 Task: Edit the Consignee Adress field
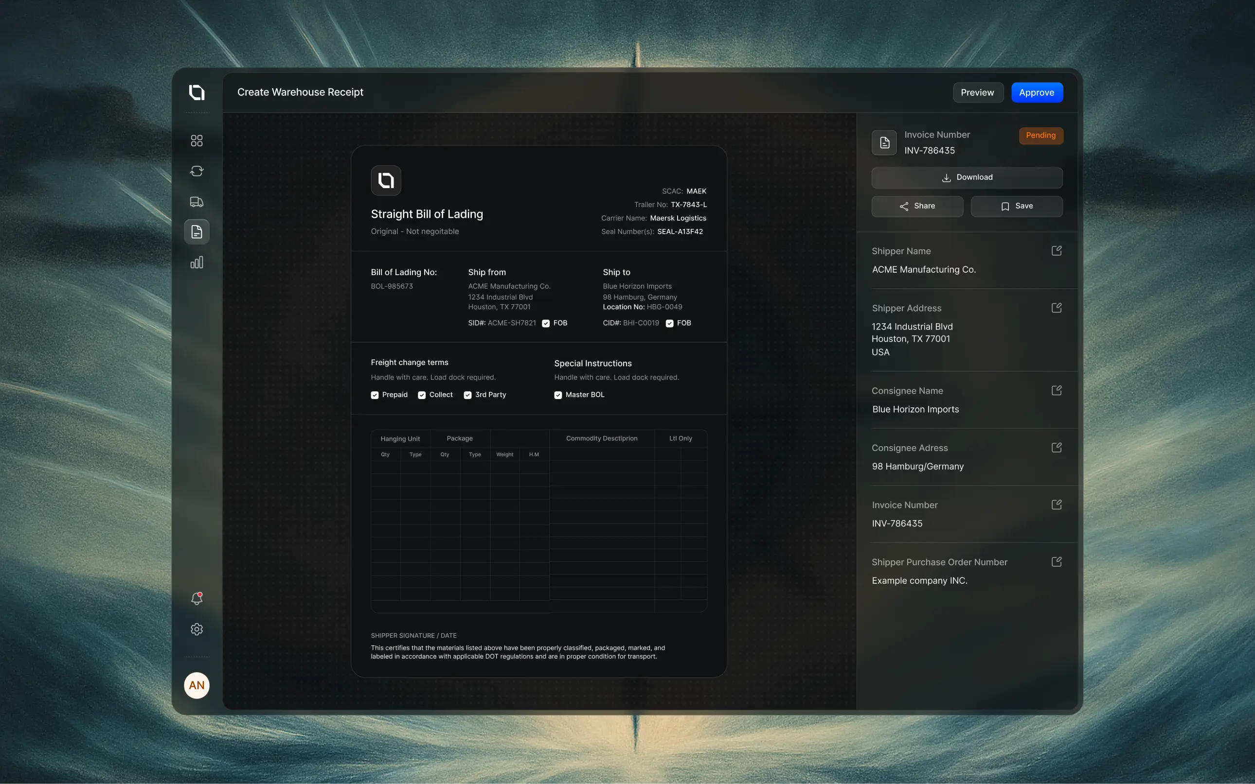(x=1058, y=447)
